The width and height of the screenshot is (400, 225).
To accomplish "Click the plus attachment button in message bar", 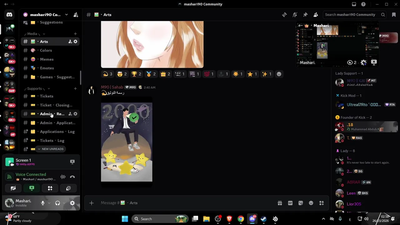I will 92,203.
